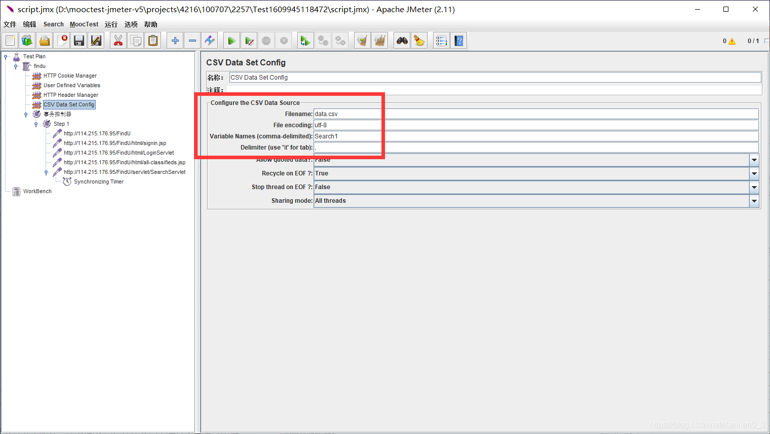
Task: Click the Remote start all icon
Action: (305, 41)
